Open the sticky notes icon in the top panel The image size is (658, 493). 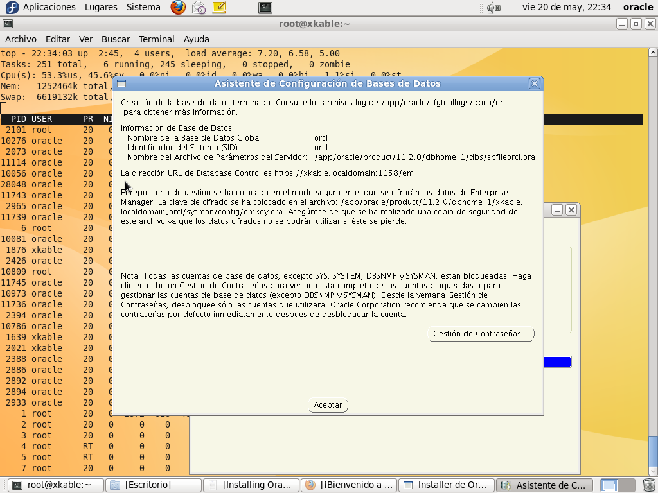pyautogui.click(x=219, y=7)
